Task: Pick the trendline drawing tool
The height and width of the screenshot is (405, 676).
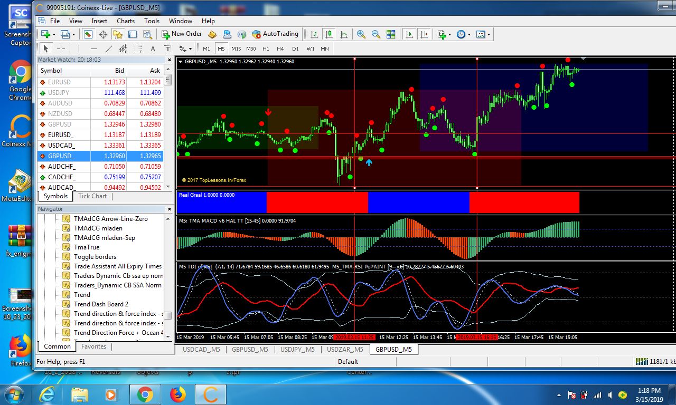Action: (109, 49)
